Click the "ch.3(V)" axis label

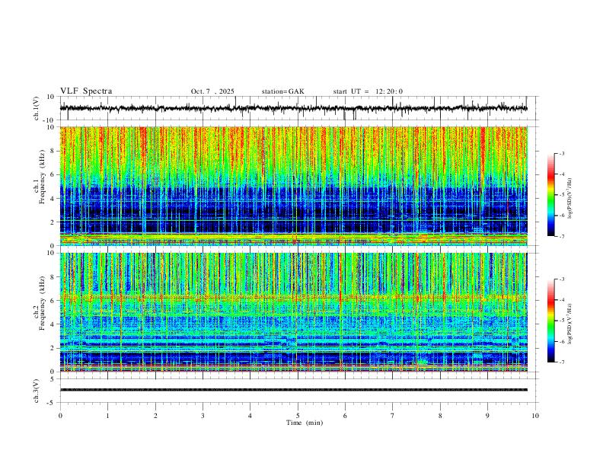[x=37, y=391]
